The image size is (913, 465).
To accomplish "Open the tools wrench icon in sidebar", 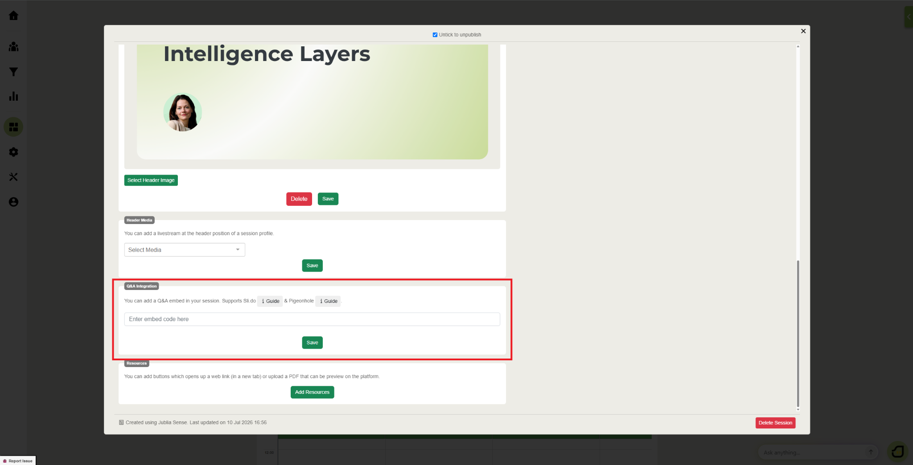I will point(13,177).
